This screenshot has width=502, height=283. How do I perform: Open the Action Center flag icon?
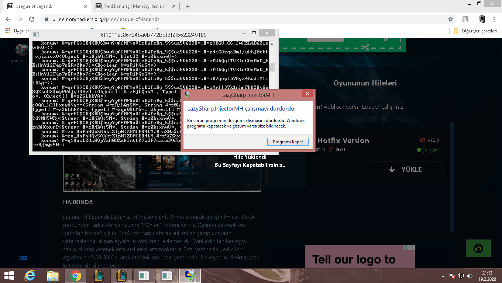point(452,276)
